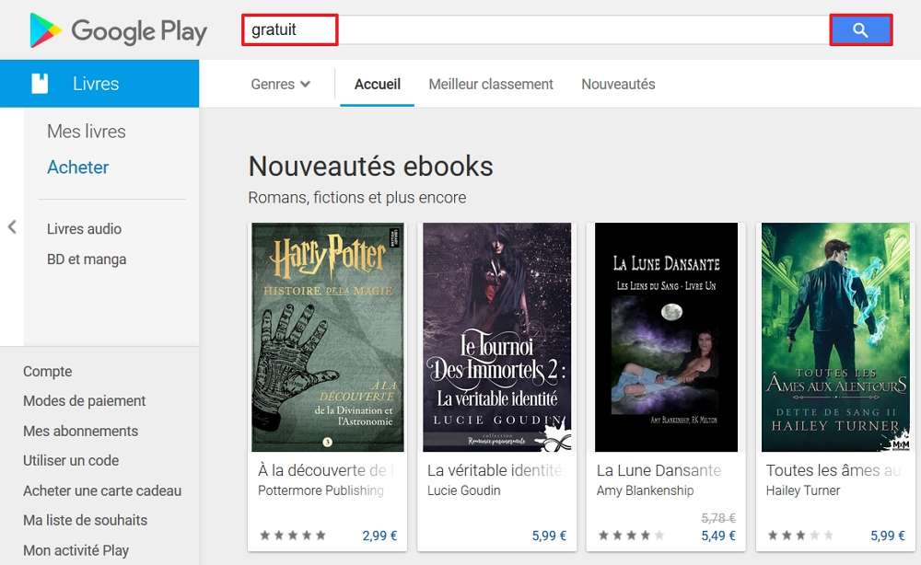Screen dimensions: 921x565
Task: Click the blue search magnifier icon
Action: (x=860, y=29)
